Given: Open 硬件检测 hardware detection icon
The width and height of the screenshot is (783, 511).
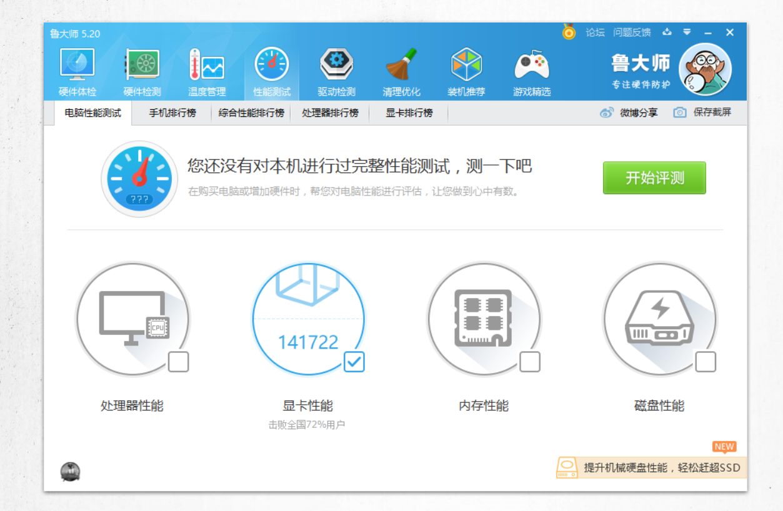Looking at the screenshot, I should (x=142, y=65).
